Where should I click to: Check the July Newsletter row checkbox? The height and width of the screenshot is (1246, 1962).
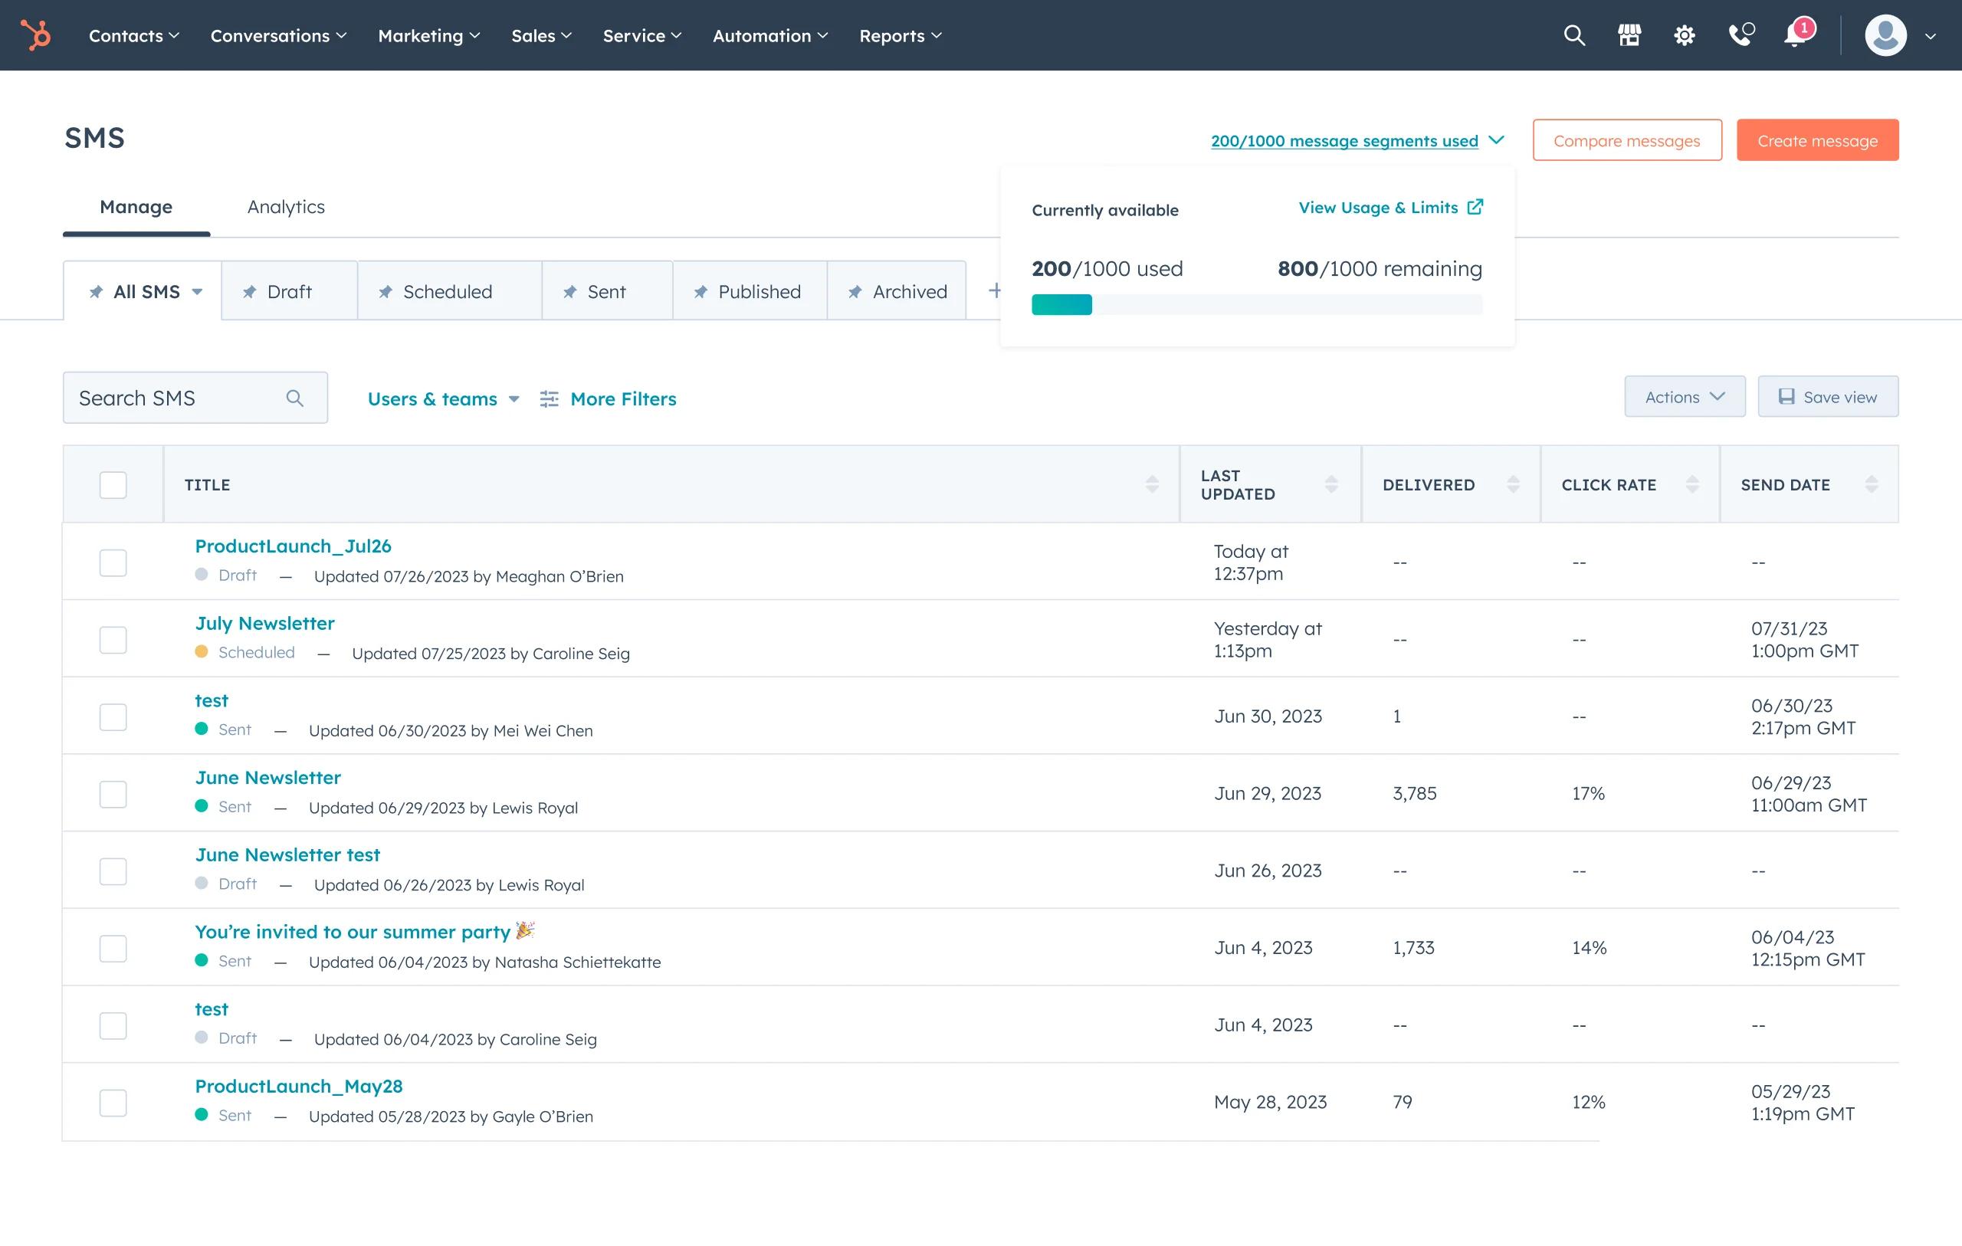pos(113,640)
